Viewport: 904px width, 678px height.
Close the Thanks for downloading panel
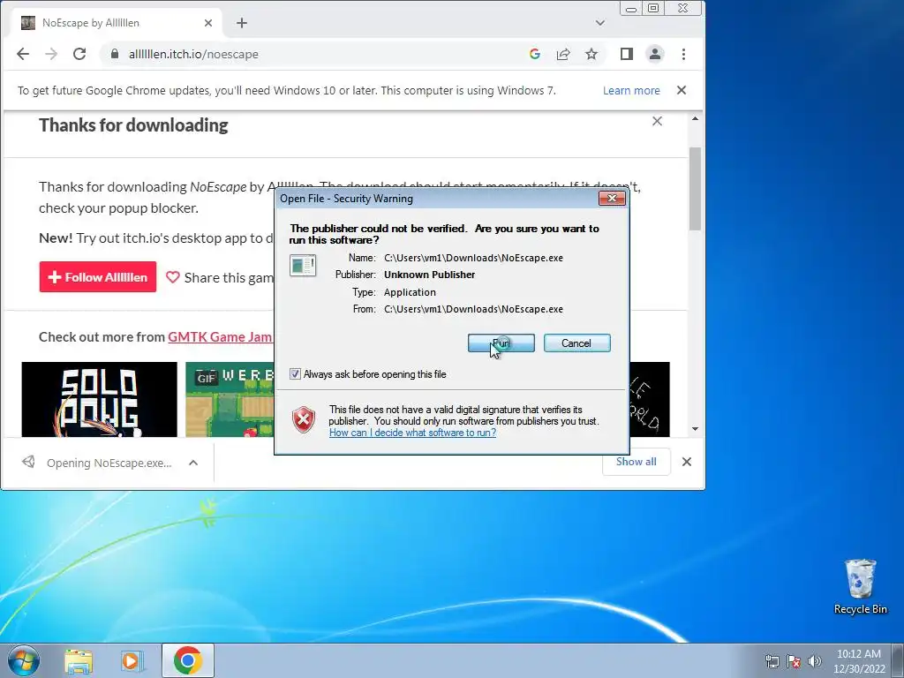pyautogui.click(x=657, y=121)
